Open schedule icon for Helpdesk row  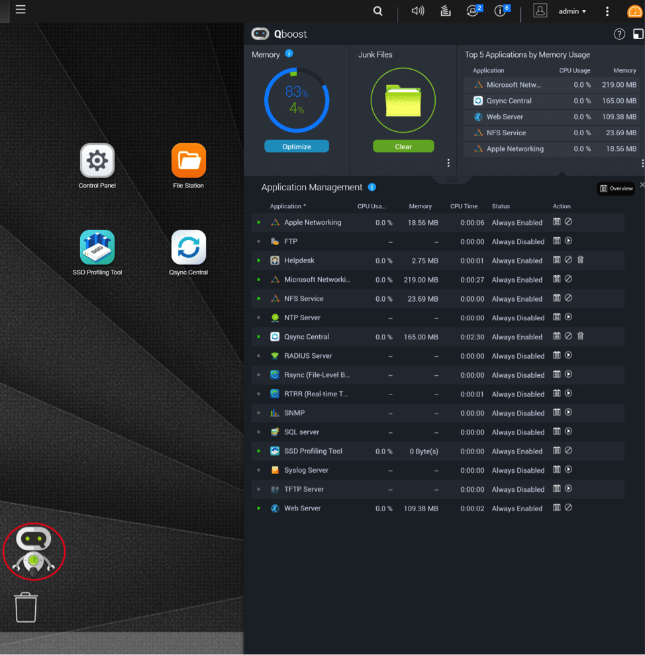[x=556, y=260]
